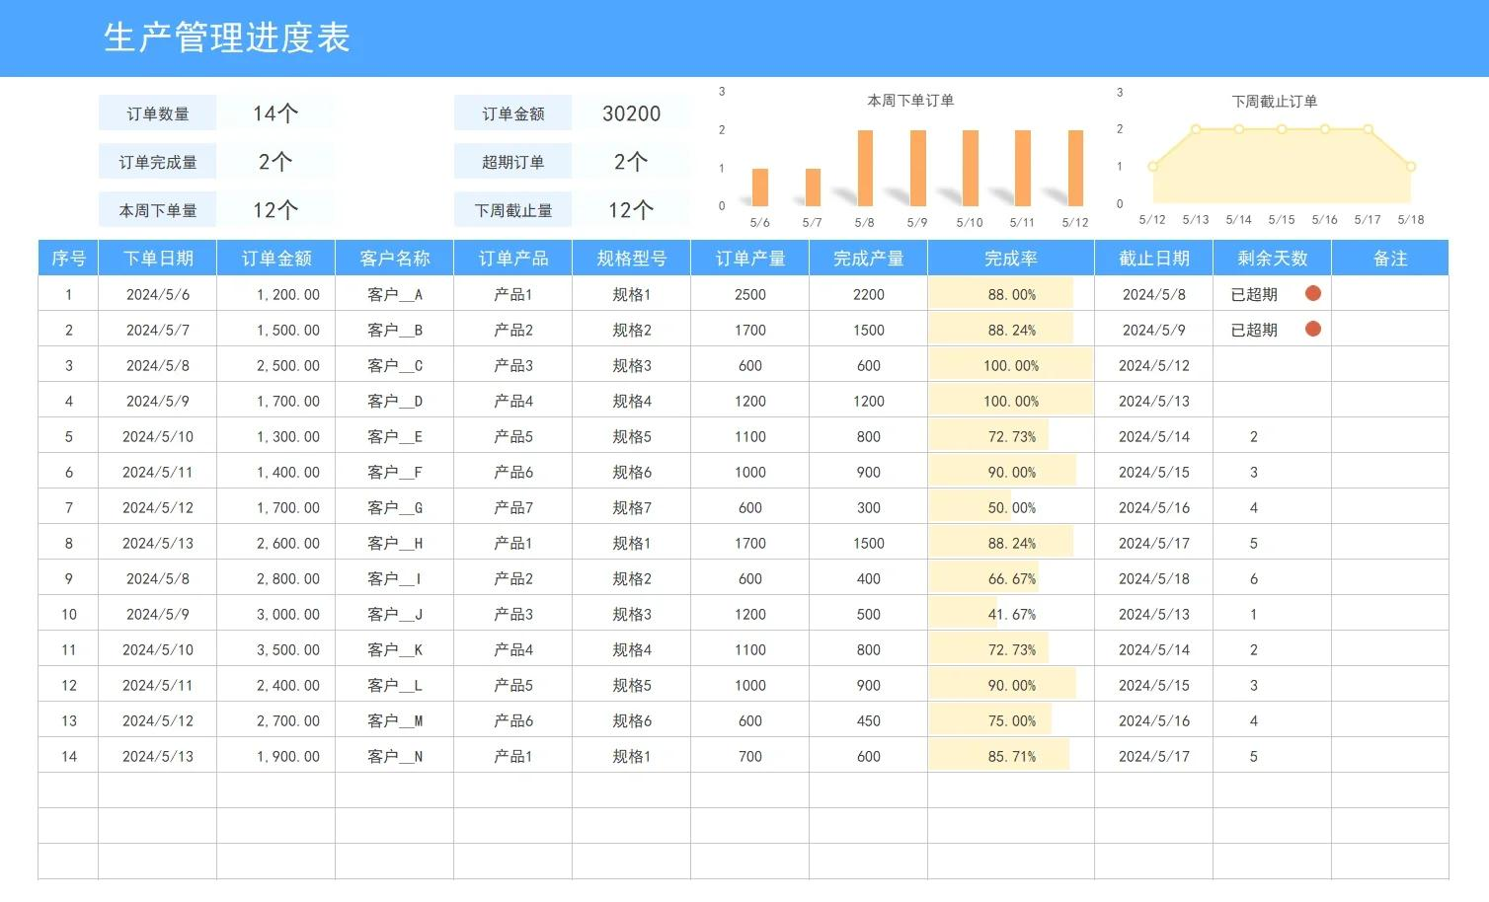The height and width of the screenshot is (902, 1489).
Task: Select the 5/15 data point on line chart
Action: click(1282, 129)
